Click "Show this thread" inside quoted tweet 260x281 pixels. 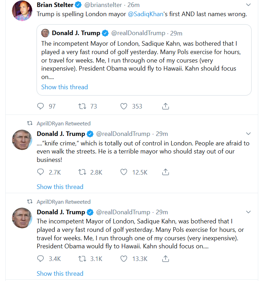click(x=65, y=87)
